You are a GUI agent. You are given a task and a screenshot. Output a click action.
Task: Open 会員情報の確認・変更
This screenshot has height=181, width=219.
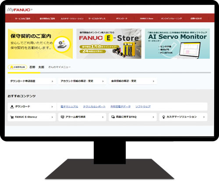pyautogui.click(x=133, y=81)
